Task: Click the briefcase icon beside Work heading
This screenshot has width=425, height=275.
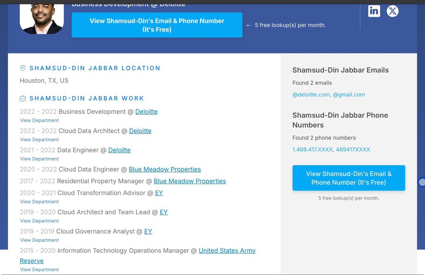Action: click(x=23, y=98)
